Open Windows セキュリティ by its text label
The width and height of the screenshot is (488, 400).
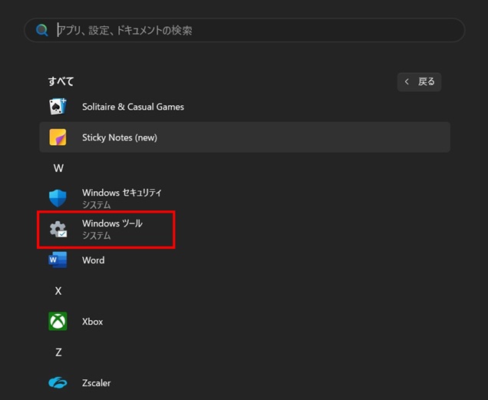click(x=121, y=193)
